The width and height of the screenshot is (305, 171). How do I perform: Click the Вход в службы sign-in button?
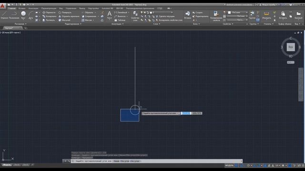tap(268, 5)
